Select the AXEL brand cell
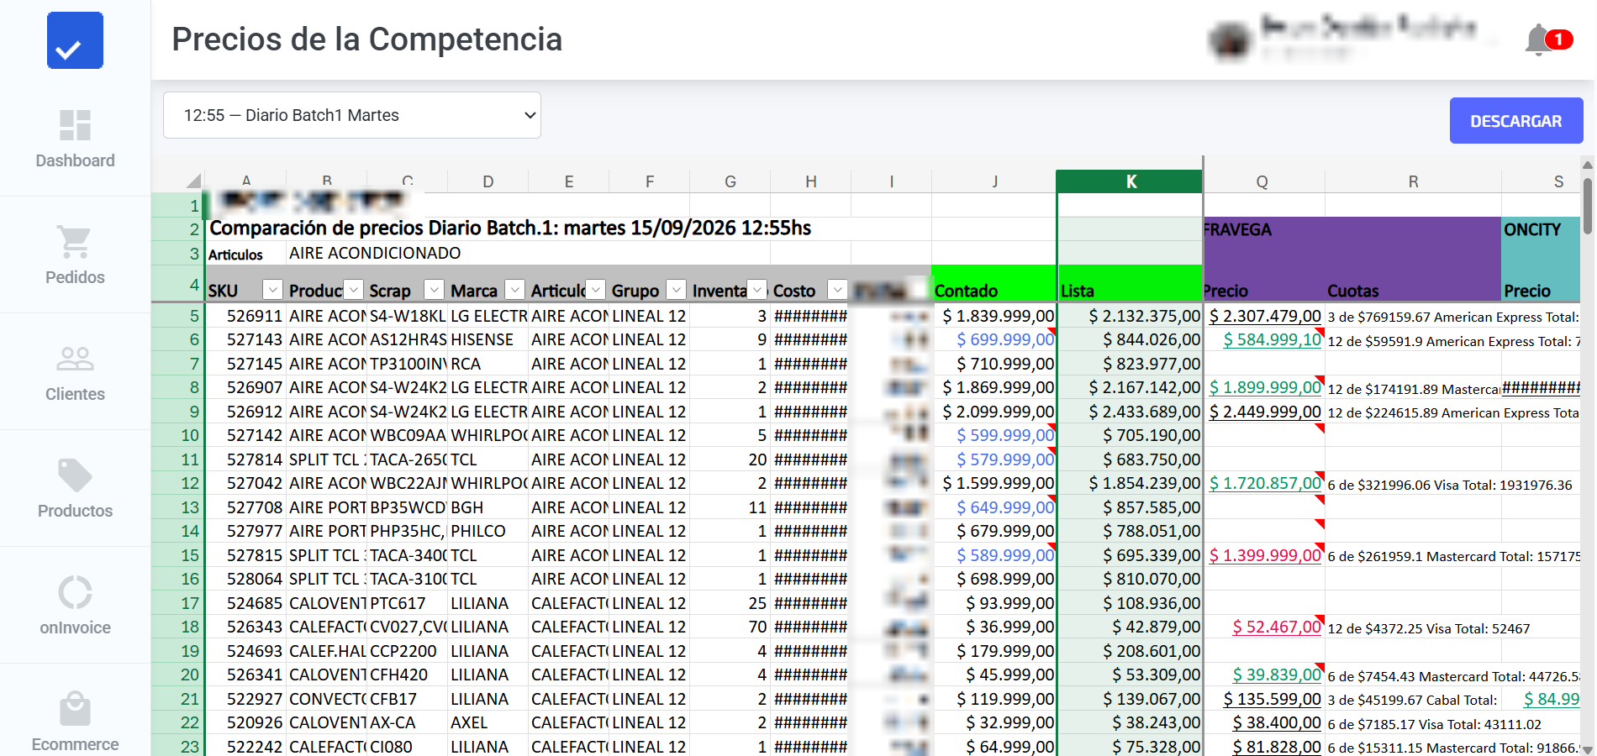Viewport: 1597px width, 756px height. (488, 722)
